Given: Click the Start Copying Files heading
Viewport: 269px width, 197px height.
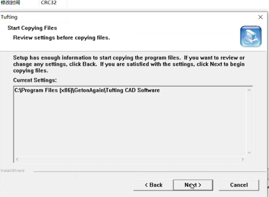Looking at the screenshot, I should (x=32, y=28).
